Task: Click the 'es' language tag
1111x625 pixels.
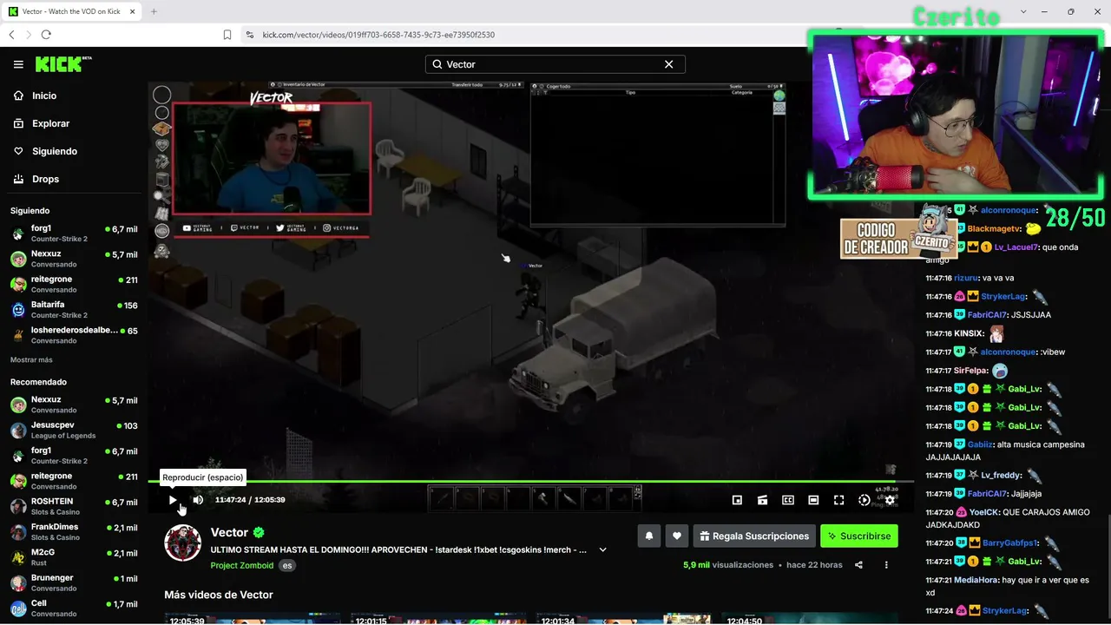Action: click(x=287, y=565)
